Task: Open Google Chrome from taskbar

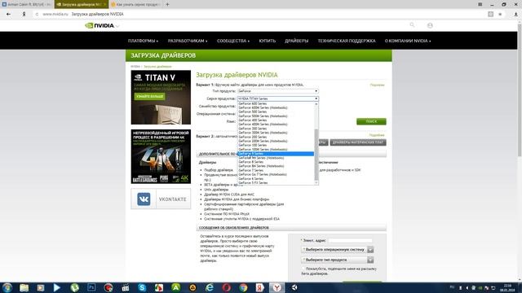Action: (243, 287)
